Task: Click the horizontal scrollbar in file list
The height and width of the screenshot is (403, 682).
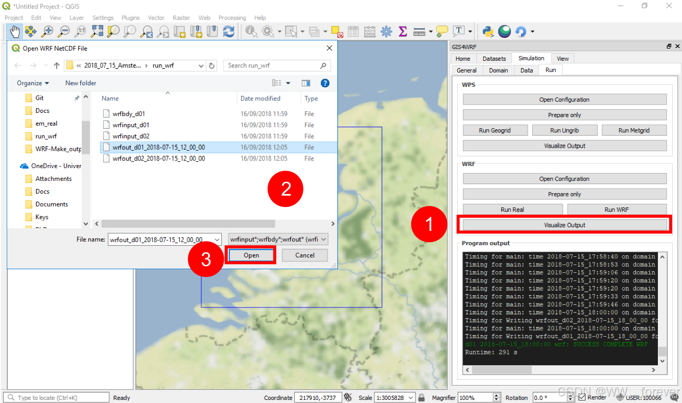Action: (188, 224)
